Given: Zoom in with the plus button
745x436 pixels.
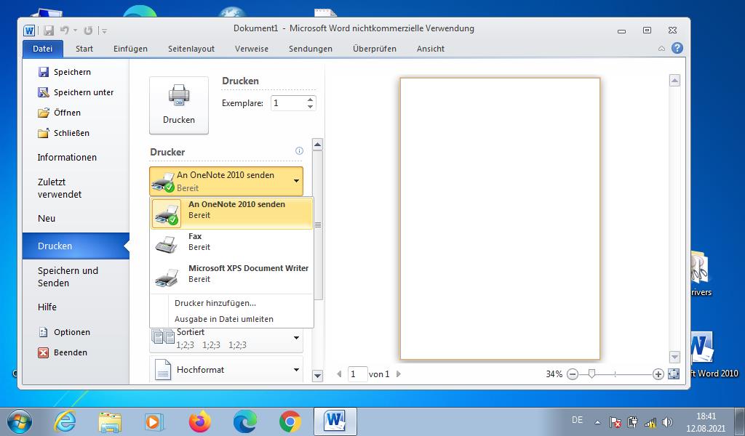Looking at the screenshot, I should click(658, 374).
